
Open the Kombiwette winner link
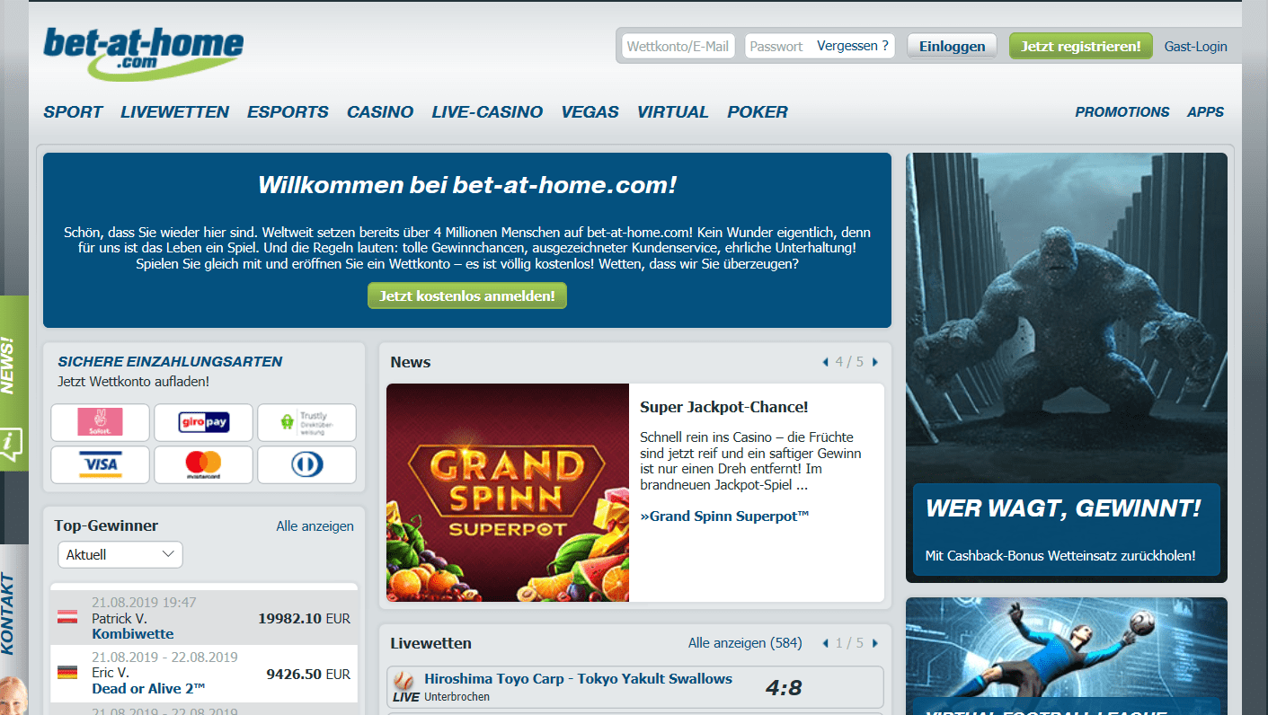[x=132, y=634]
